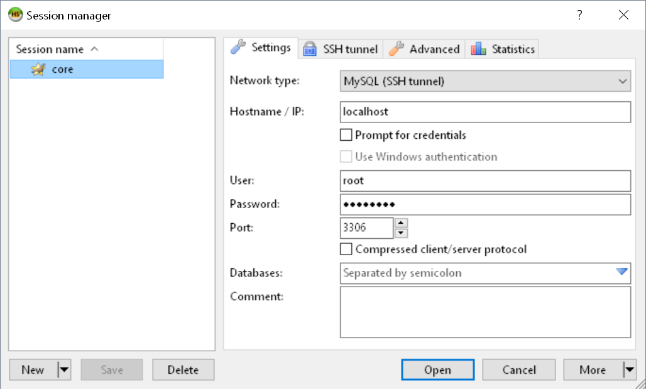Select the star icon beside core session
The height and width of the screenshot is (389, 646).
[38, 69]
